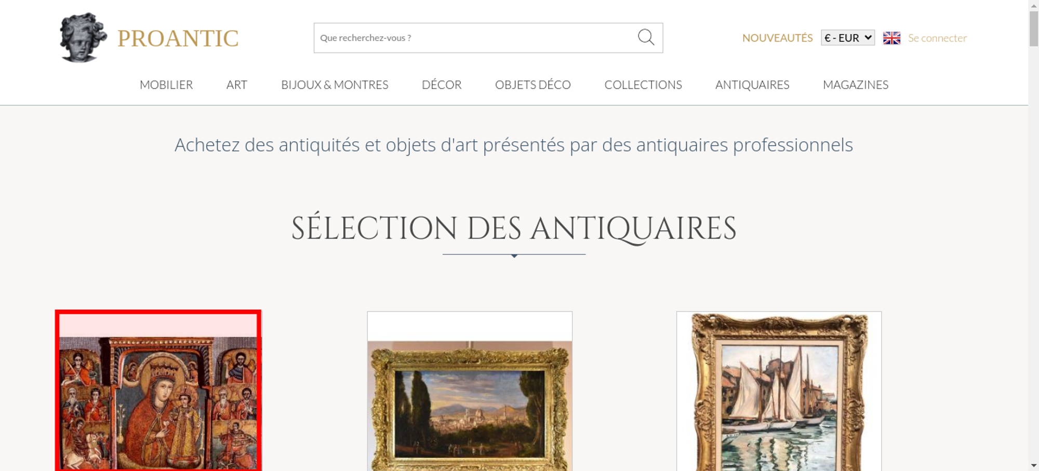Open the DÉCOR menu

(442, 85)
